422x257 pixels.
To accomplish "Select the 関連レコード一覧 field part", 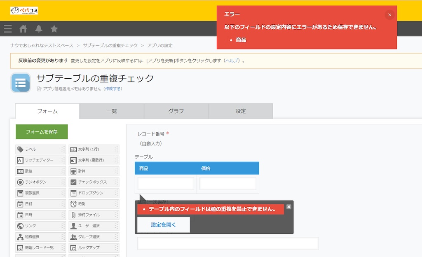I will pyautogui.click(x=41, y=248).
